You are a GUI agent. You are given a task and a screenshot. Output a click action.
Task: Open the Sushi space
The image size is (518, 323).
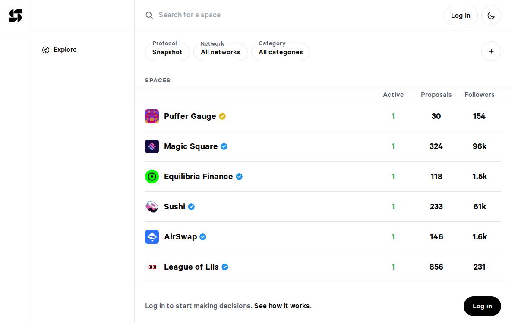(x=174, y=207)
